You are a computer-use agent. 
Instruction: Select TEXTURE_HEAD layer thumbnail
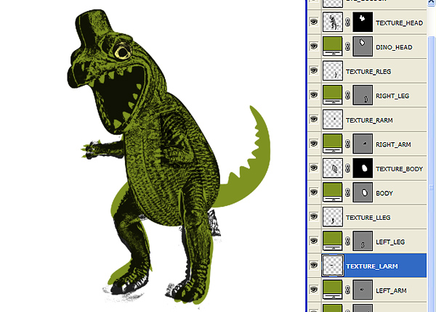click(x=333, y=22)
